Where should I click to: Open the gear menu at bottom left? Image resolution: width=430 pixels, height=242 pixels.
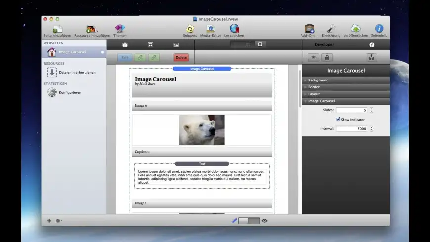pos(58,221)
